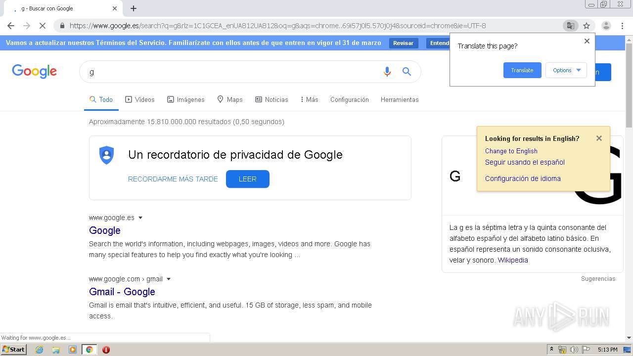Viewport: 633px width, 356px height.
Task: Open the Wikipedia link in knowledge panel
Action: tap(513, 260)
